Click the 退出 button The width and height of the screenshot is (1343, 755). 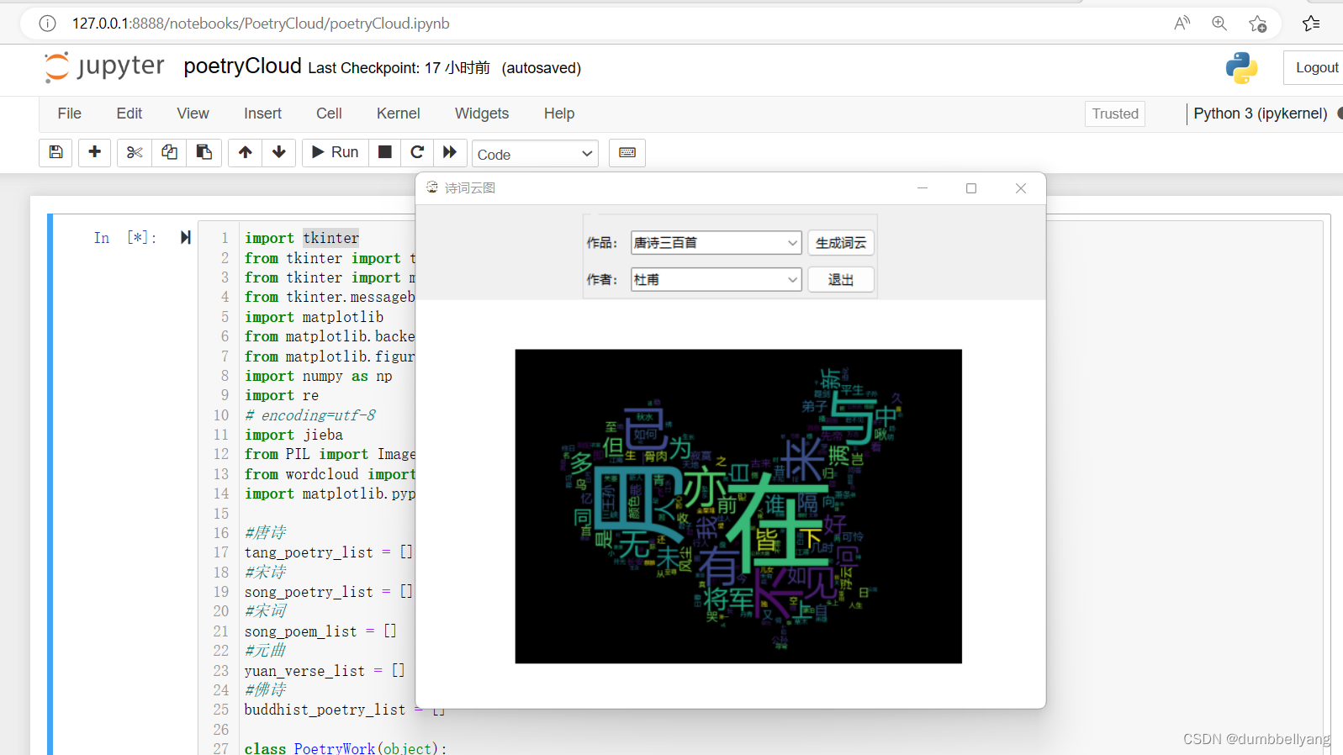(x=841, y=280)
